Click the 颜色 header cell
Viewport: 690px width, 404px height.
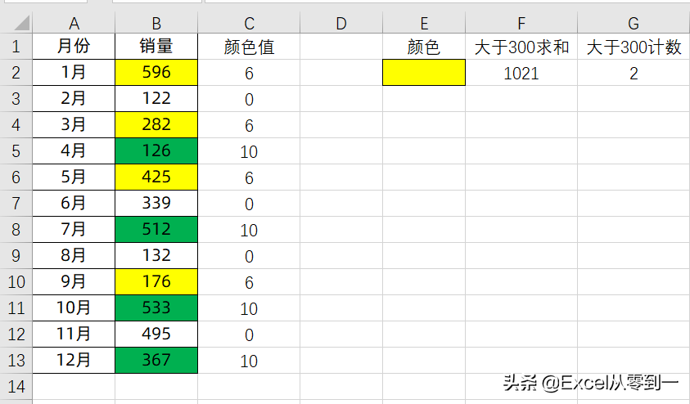pos(424,47)
